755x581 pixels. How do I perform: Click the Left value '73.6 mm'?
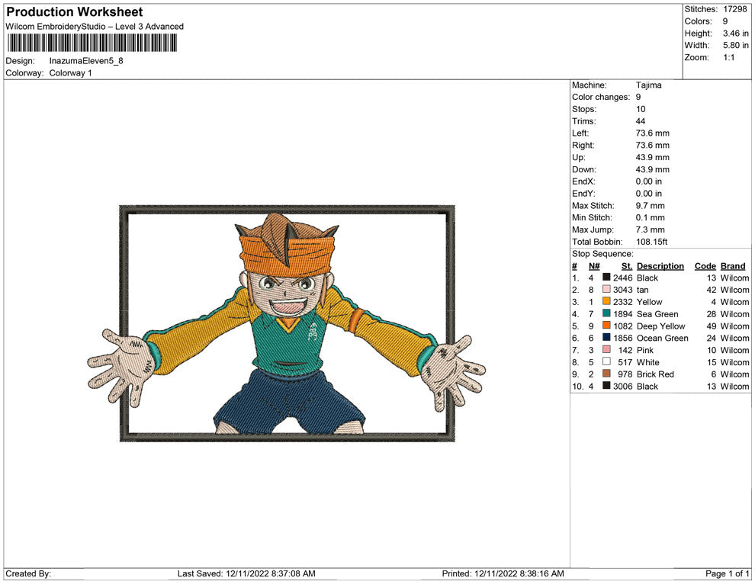coord(653,133)
